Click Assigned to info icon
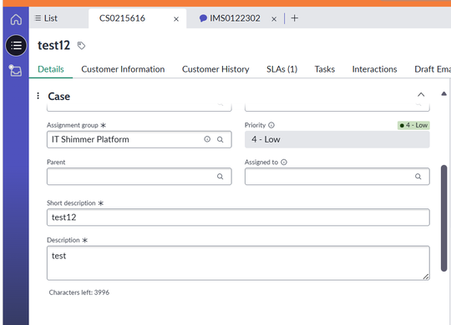451x325 pixels. 284,162
